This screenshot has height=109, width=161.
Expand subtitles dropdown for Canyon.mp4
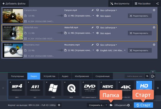pyautogui.click(x=109, y=10)
